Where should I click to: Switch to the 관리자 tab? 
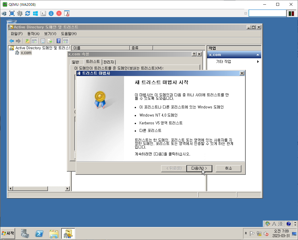pos(109,62)
